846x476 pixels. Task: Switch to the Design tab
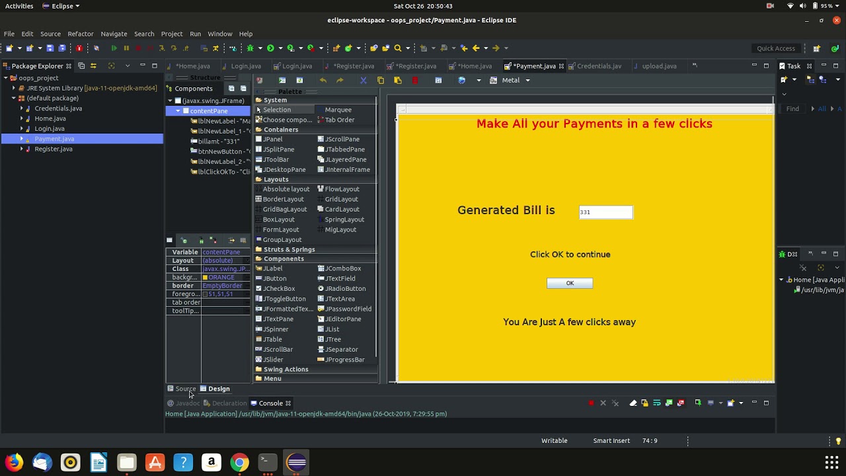coord(215,389)
